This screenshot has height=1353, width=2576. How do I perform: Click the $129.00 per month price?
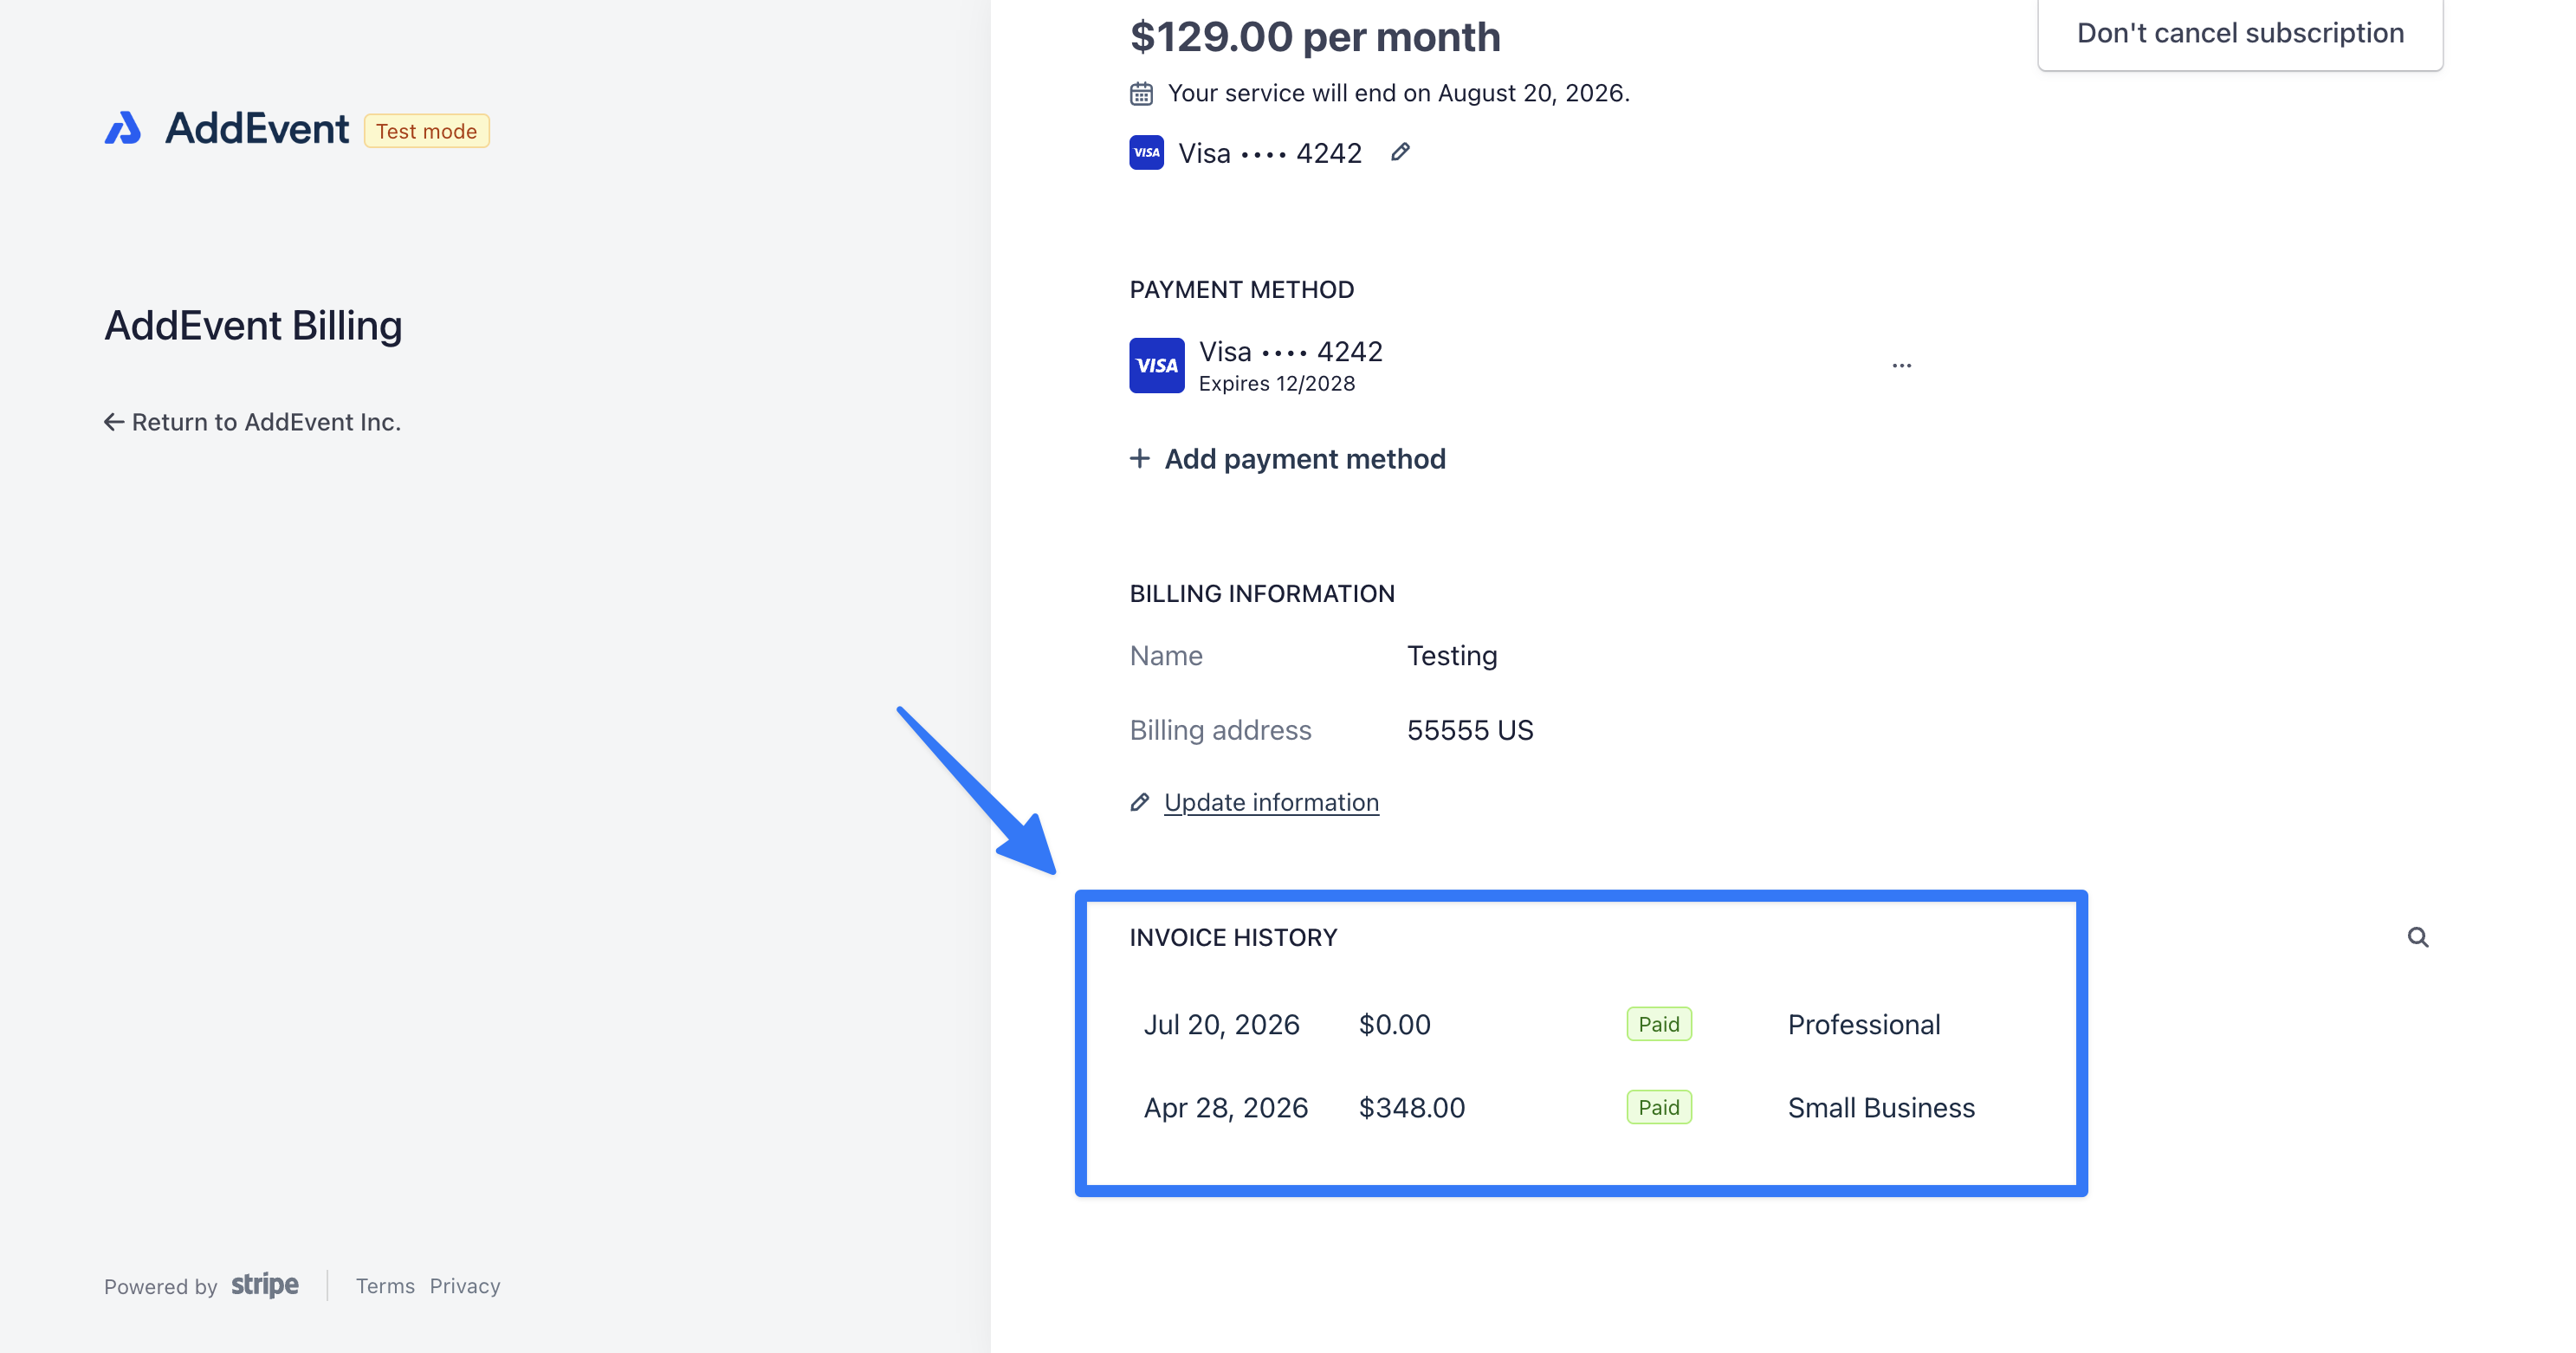pos(1315,37)
